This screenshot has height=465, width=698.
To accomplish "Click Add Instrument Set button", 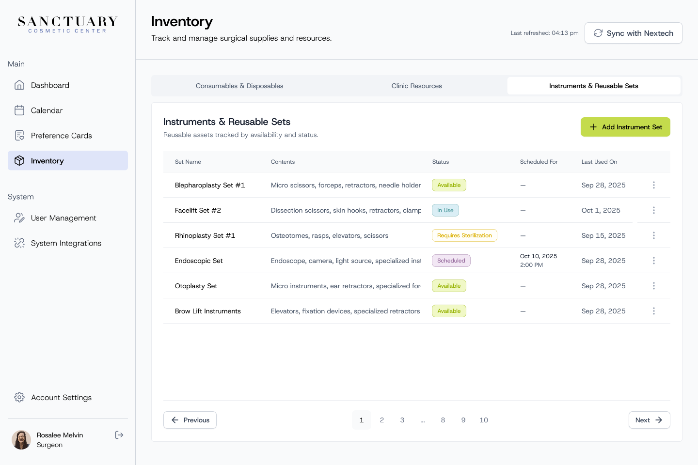I will 625,127.
